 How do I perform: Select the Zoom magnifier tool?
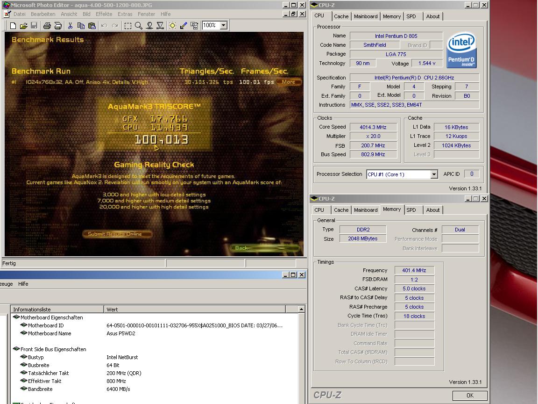click(139, 25)
